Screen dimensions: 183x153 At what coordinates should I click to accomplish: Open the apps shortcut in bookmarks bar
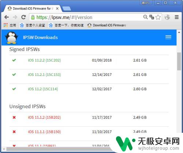tap(10, 25)
